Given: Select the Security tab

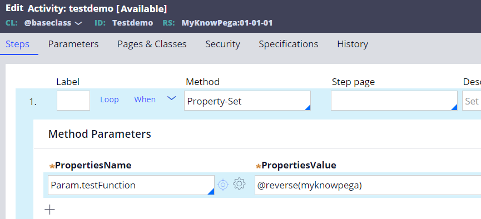Looking at the screenshot, I should (223, 44).
